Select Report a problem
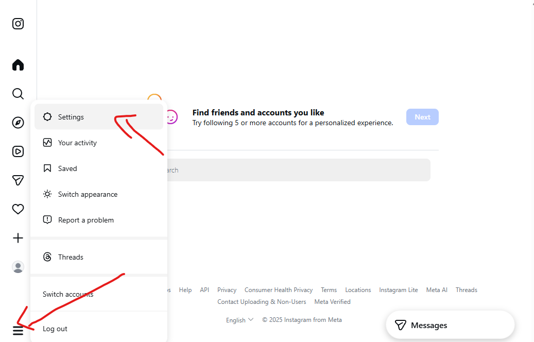 pyautogui.click(x=99, y=220)
